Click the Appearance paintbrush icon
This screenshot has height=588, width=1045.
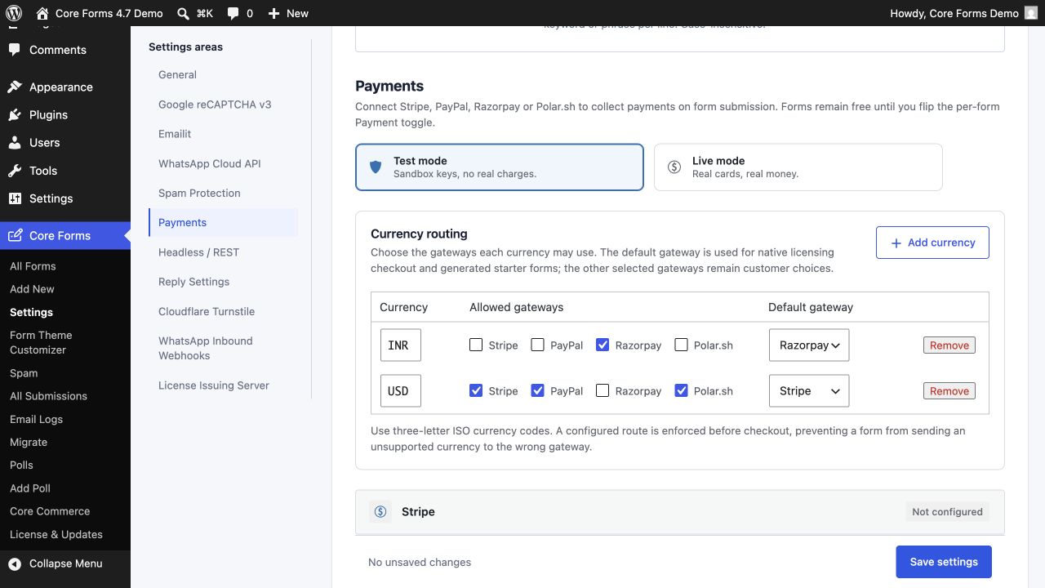pyautogui.click(x=15, y=87)
